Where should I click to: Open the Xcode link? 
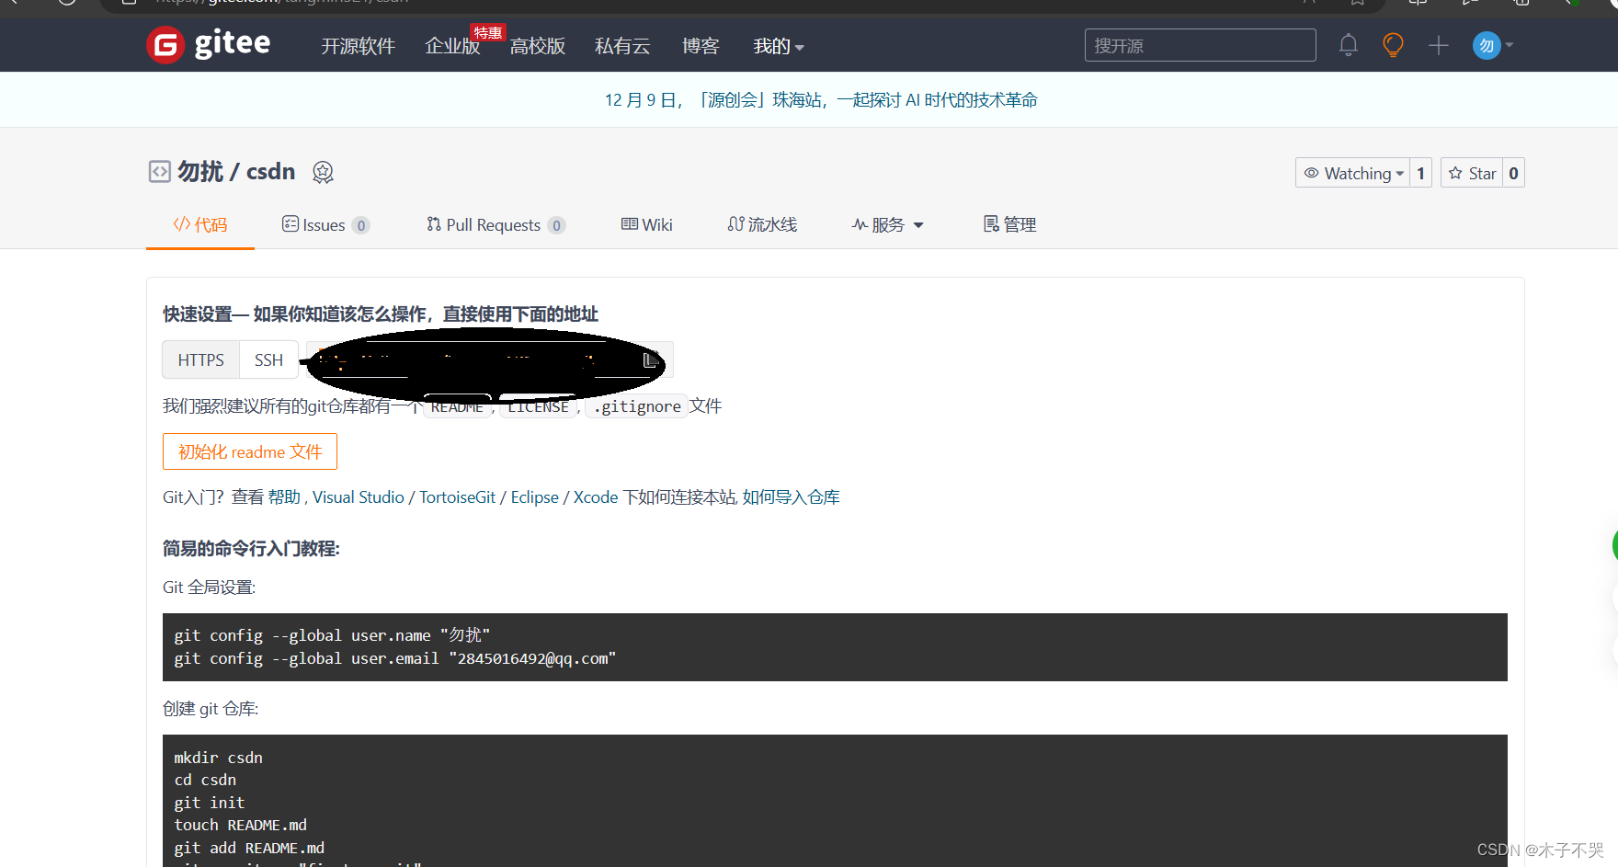[x=596, y=496]
